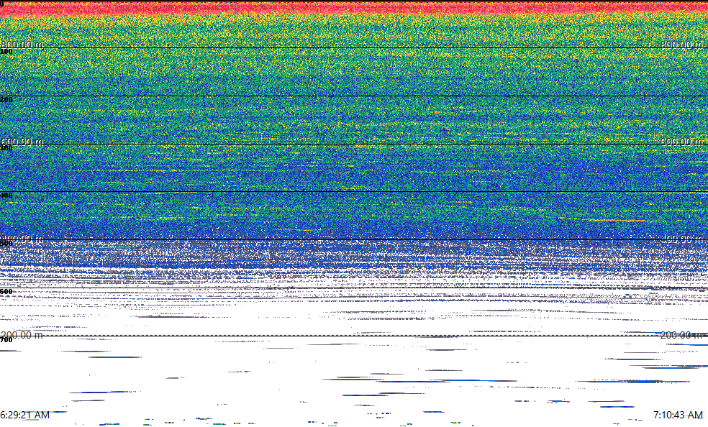Image resolution: width=708 pixels, height=427 pixels.
Task: Select the 600 depth grid label
Action: pyautogui.click(x=6, y=292)
